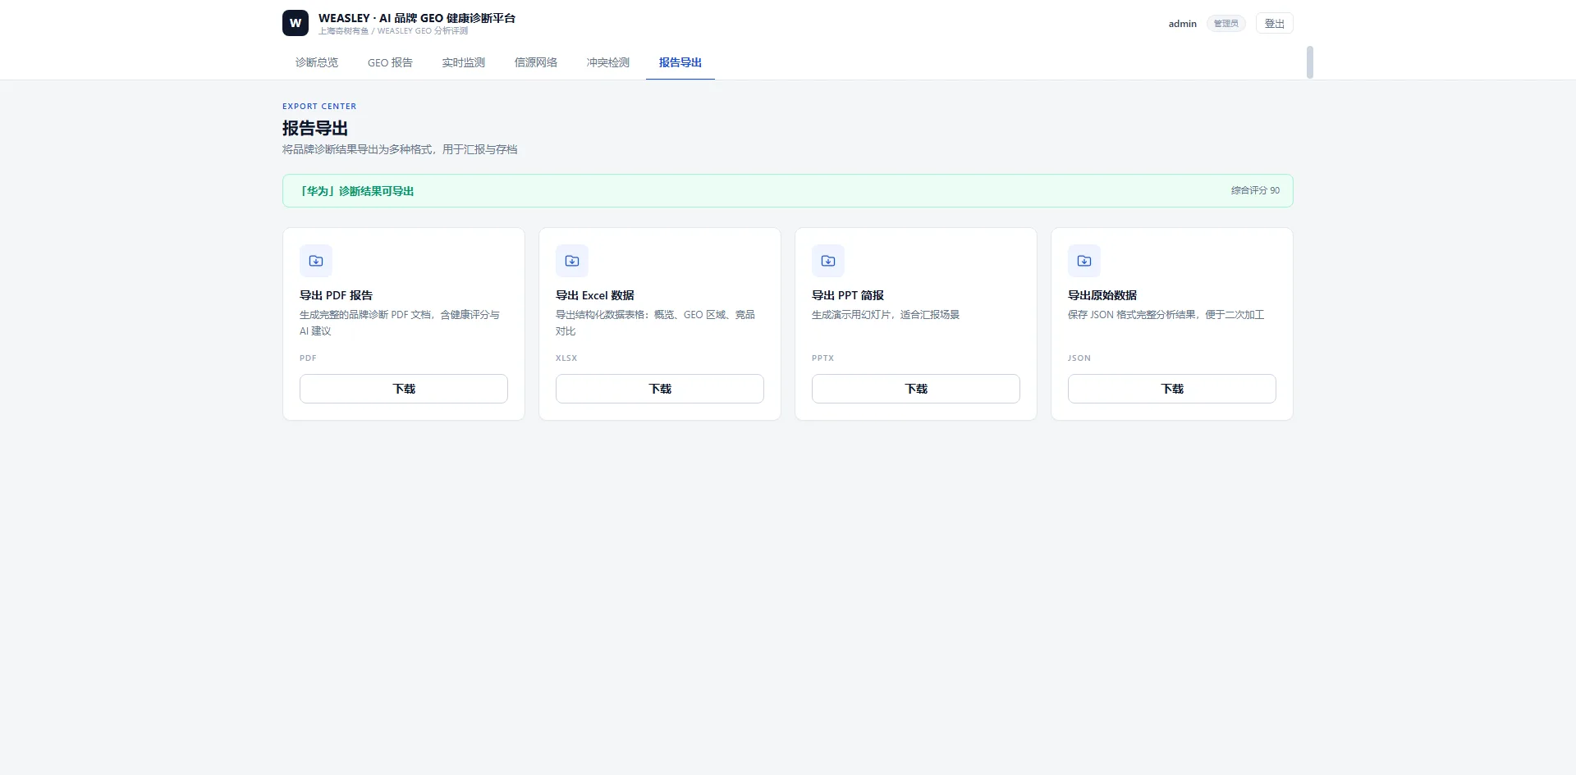Download the raw JSON data

pyautogui.click(x=1172, y=389)
